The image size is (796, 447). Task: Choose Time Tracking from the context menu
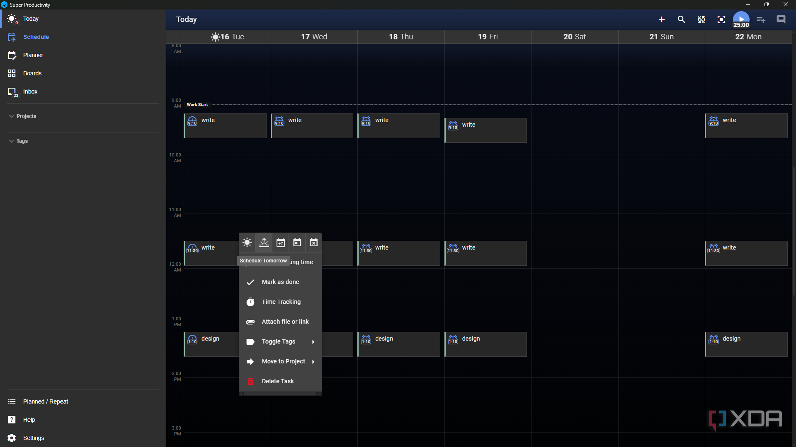(x=280, y=302)
